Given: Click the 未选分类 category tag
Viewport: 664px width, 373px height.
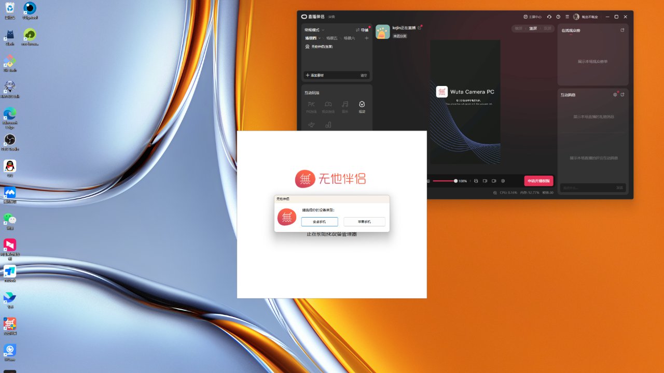Looking at the screenshot, I should point(400,36).
